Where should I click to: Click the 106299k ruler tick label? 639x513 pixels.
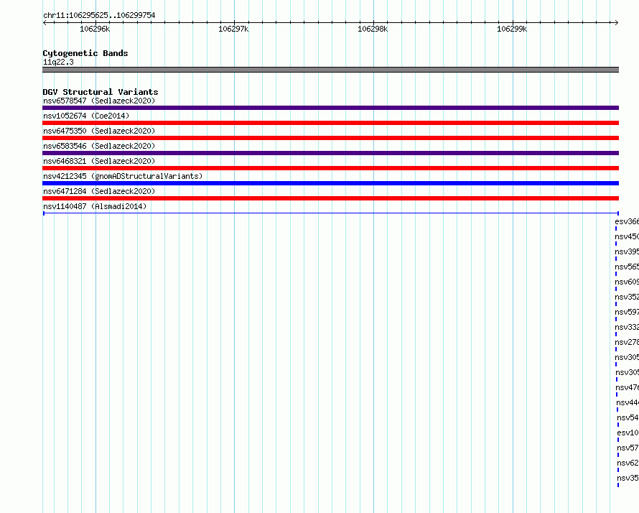(512, 29)
